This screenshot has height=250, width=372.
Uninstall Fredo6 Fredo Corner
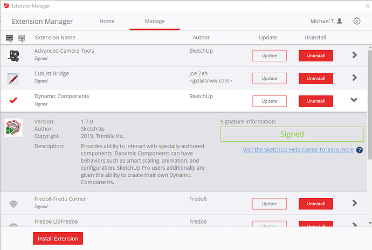316,204
